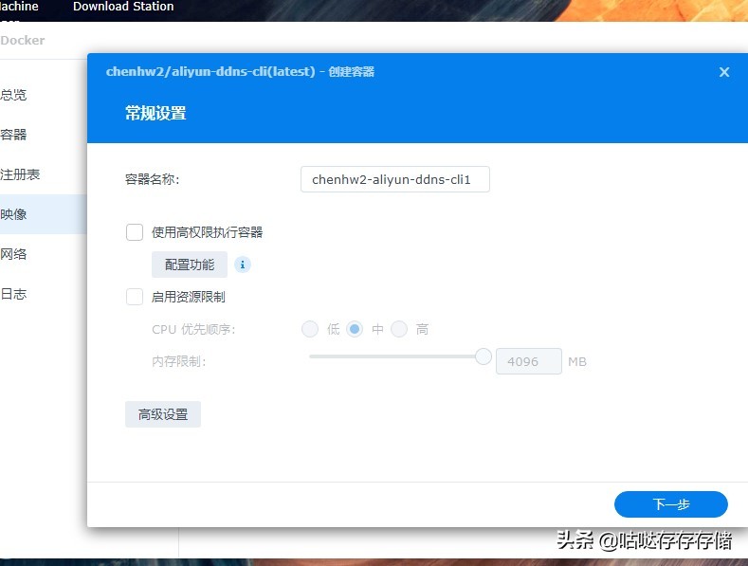Click the info icon beside 配置功能

243,265
